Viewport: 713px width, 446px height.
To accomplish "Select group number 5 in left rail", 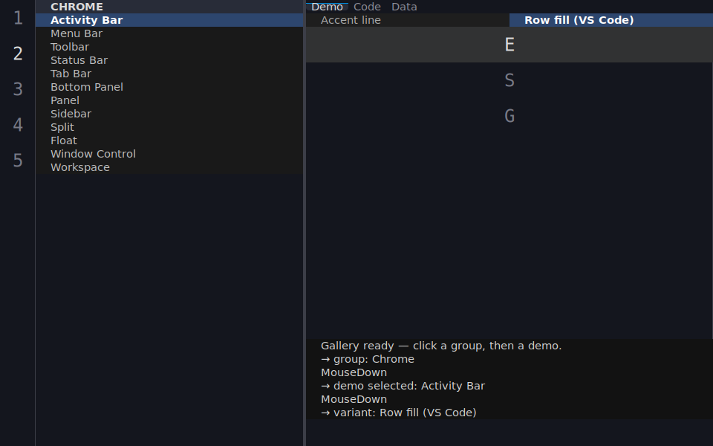I will pyautogui.click(x=18, y=161).
